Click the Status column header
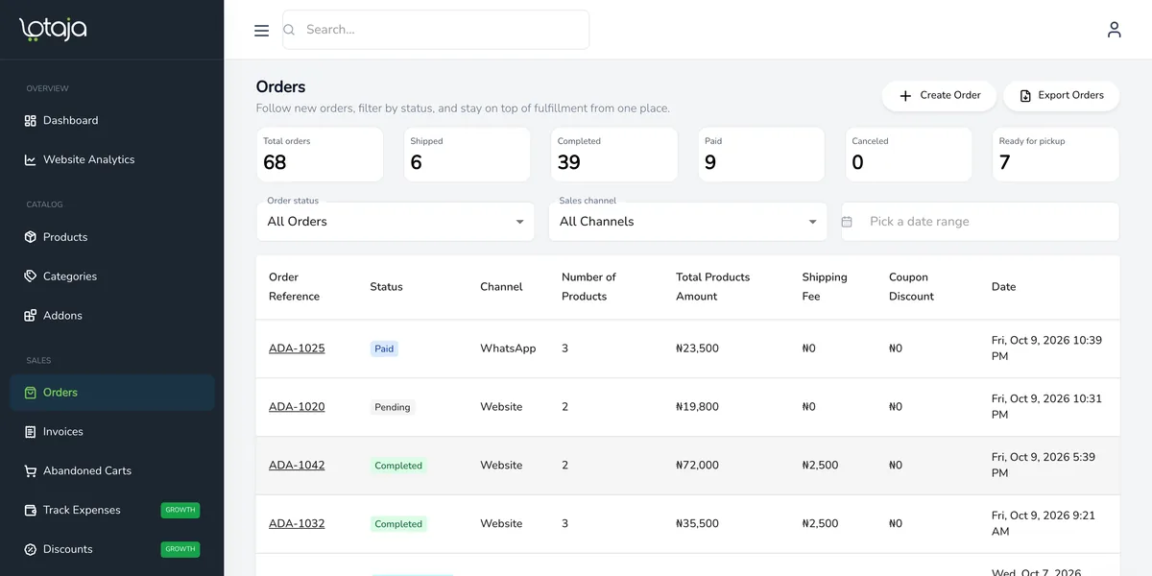 click(386, 287)
